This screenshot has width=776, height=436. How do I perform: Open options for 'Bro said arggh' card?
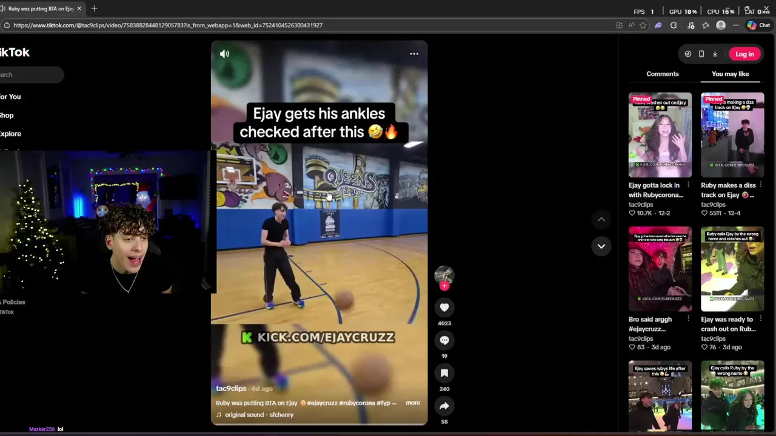pyautogui.click(x=688, y=319)
